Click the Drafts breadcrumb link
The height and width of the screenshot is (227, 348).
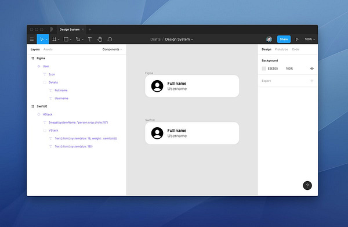point(155,39)
